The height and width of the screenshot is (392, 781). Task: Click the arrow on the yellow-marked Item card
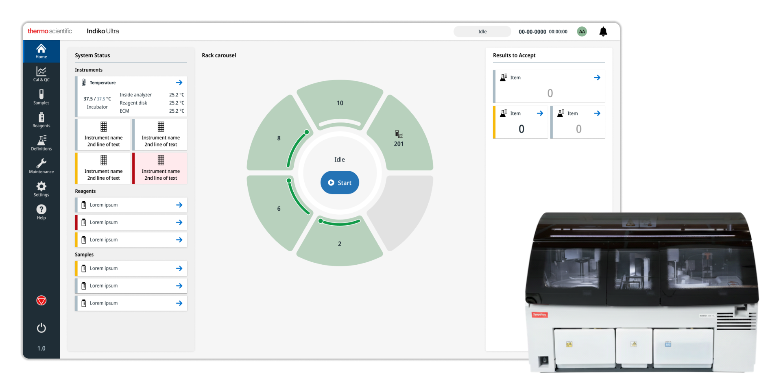pyautogui.click(x=540, y=113)
